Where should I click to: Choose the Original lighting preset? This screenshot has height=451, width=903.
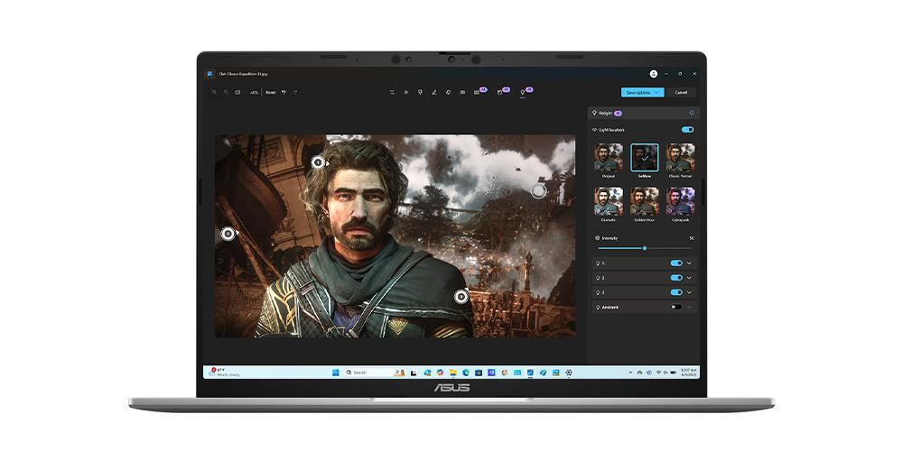(x=609, y=158)
